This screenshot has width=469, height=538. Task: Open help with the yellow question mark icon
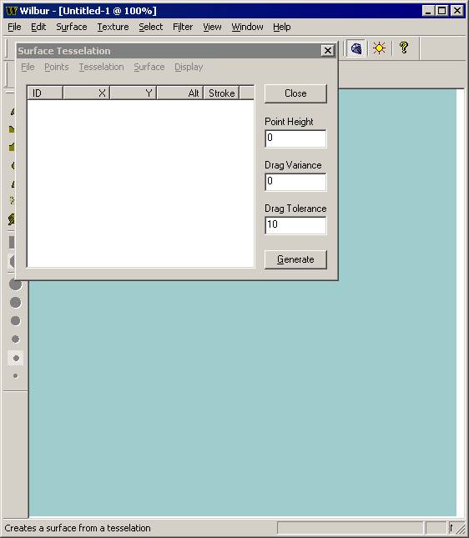point(404,48)
